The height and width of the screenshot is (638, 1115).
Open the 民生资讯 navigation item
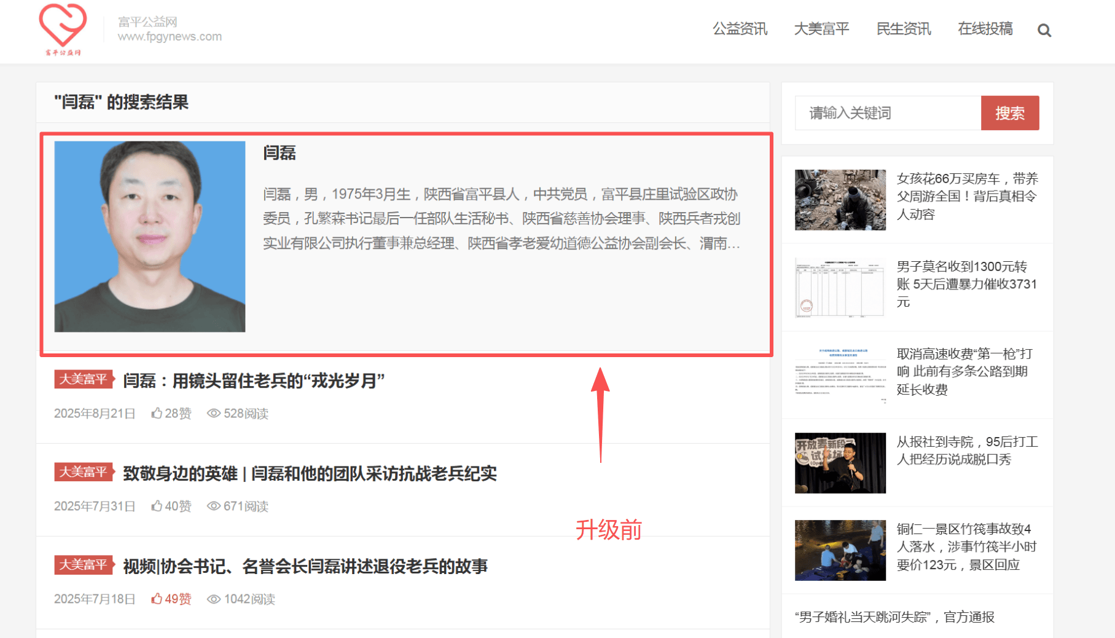pos(903,29)
